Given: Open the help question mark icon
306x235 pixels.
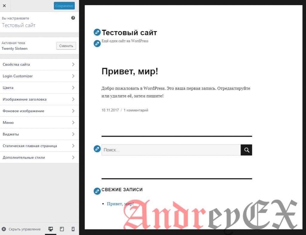Looking at the screenshot, I should tap(73, 18).
